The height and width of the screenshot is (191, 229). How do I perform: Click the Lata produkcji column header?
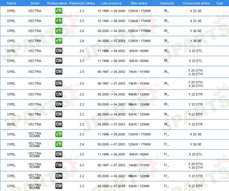pos(111,3)
